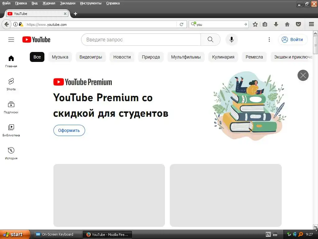Open the Журнал menu
Viewport: 318px width, 239px height.
click(49, 3)
